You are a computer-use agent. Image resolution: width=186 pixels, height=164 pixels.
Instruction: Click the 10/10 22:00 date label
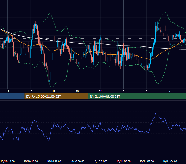(x=100, y=161)
